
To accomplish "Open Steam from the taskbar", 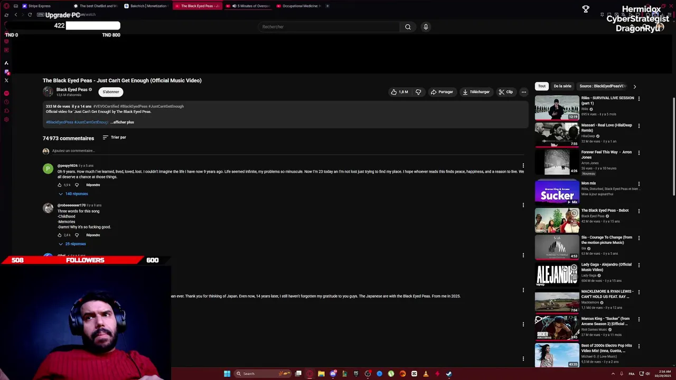I will pos(449,374).
